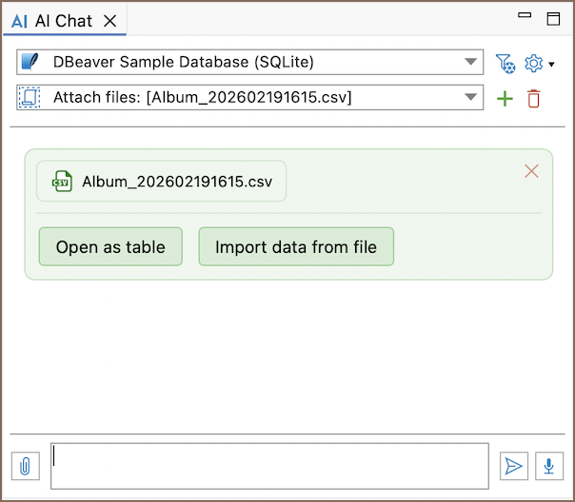The image size is (575, 502).
Task: Expand the arrow next to settings gear
Action: pos(552,65)
